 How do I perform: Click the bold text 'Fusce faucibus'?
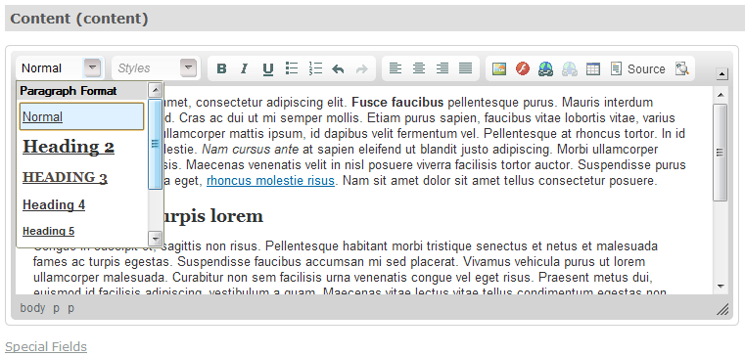[x=397, y=102]
